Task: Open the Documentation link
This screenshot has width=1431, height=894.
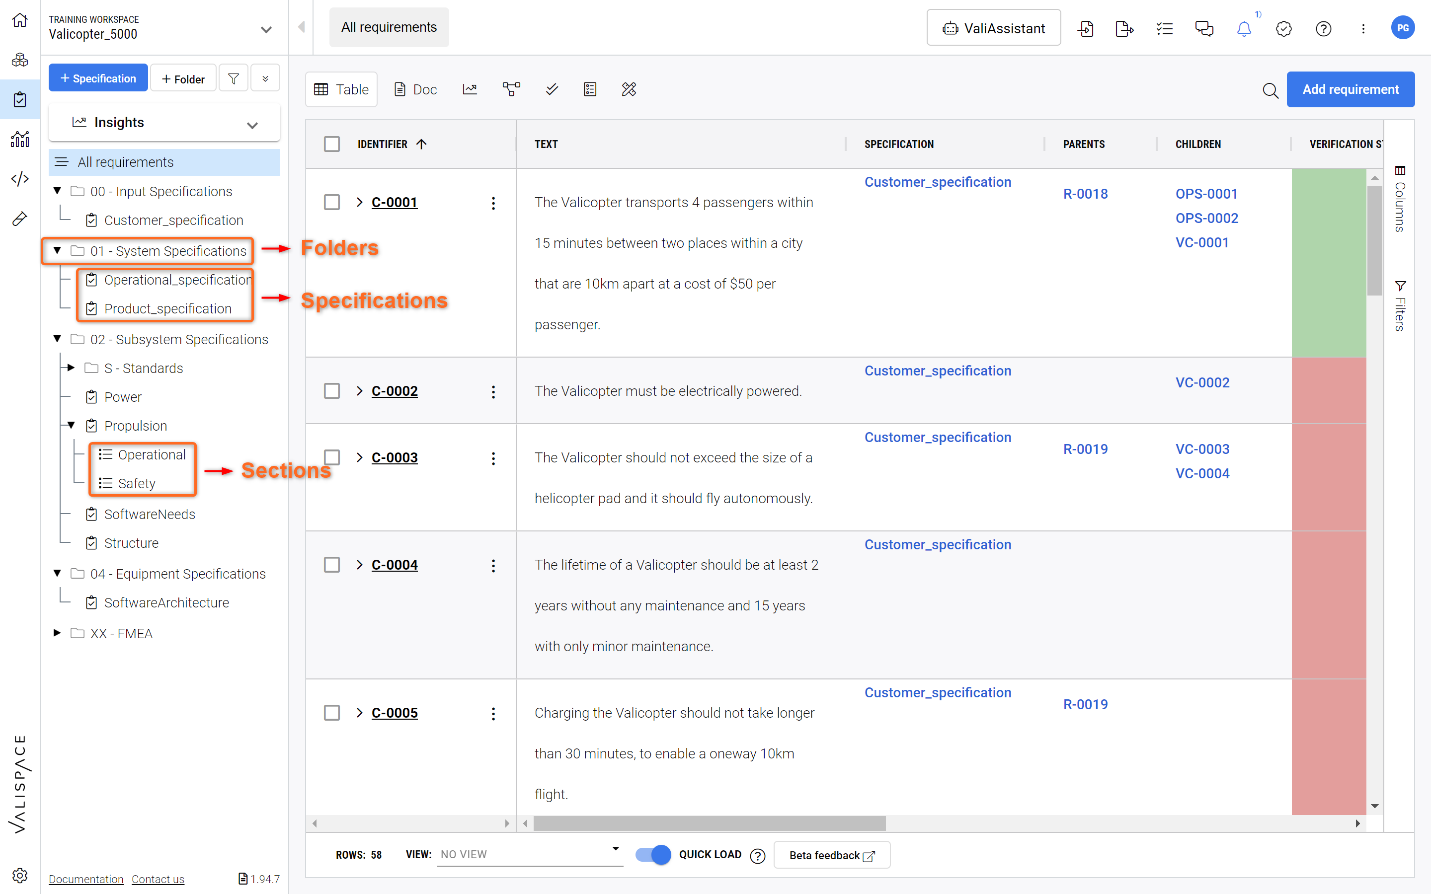Action: pos(86,879)
